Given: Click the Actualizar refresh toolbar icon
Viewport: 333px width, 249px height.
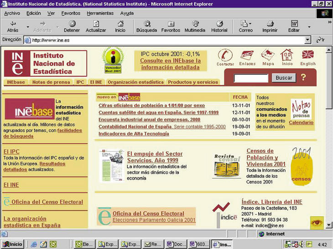Looking at the screenshot, I should 96,24.
